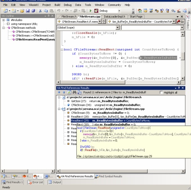Click the Add New Item toolbar icon
This screenshot has width=191, height=190.
14,11
